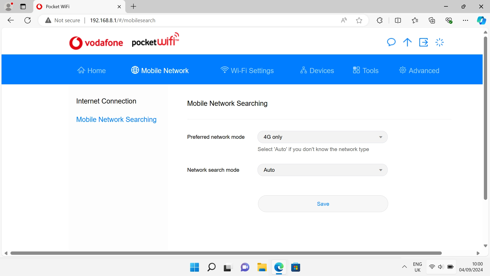
Task: Open Microsoft Store from the taskbar
Action: click(x=296, y=267)
